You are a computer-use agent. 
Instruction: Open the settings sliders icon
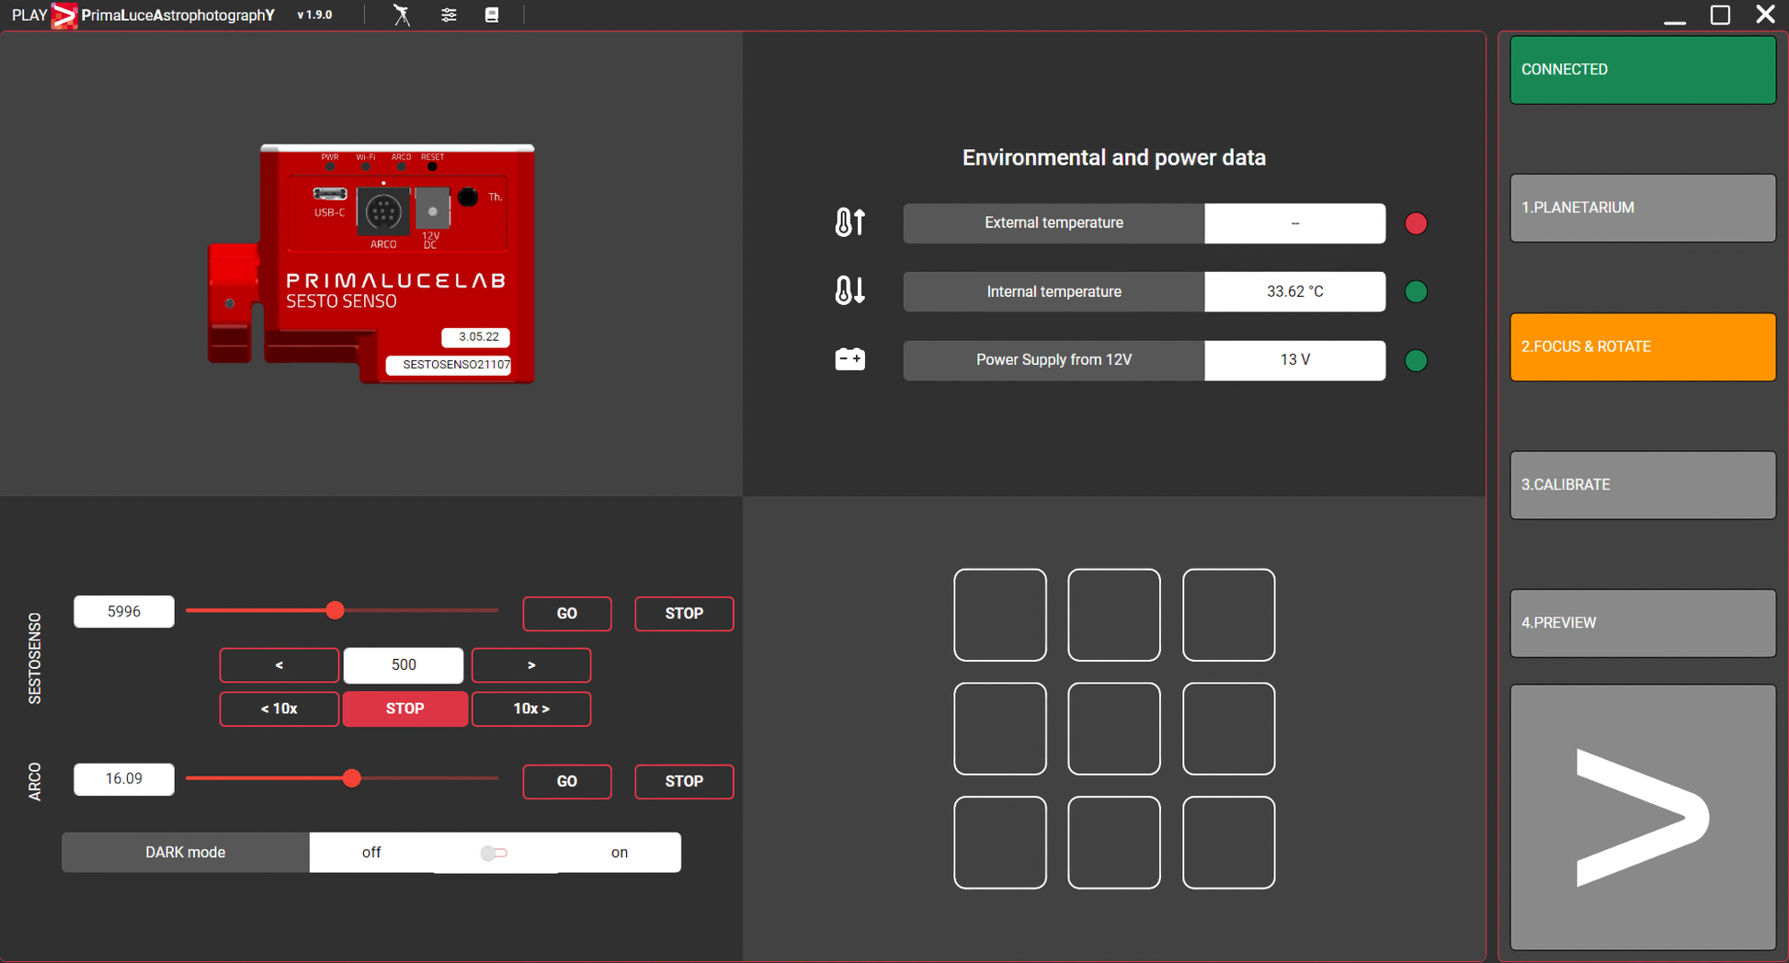click(x=449, y=15)
